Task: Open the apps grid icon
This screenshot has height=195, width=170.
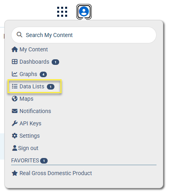Action: coord(62,12)
